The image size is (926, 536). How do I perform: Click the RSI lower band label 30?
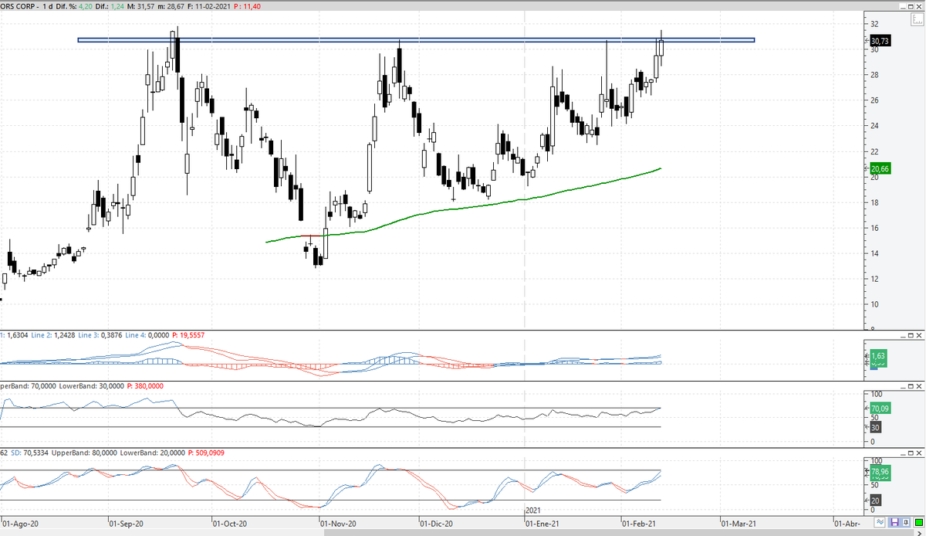pyautogui.click(x=876, y=427)
